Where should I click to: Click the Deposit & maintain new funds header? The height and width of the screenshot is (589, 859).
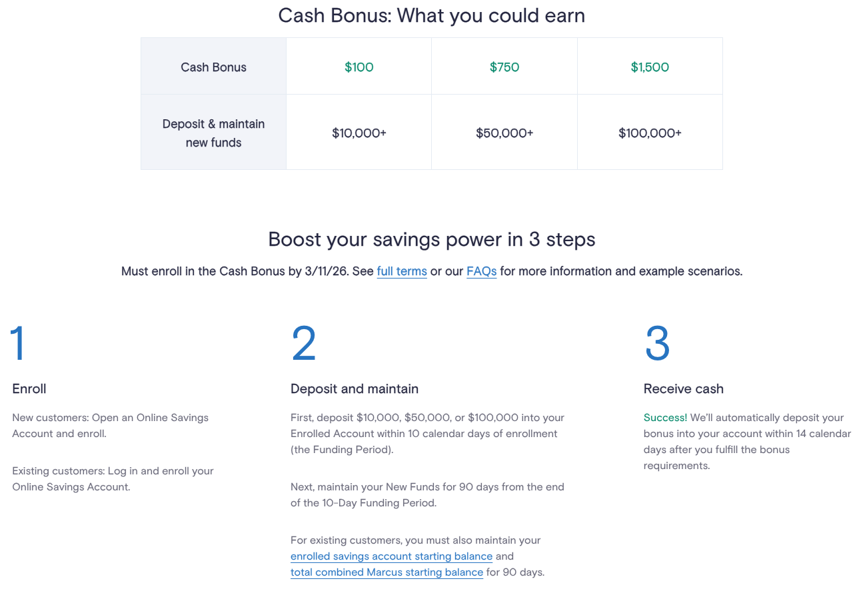[x=213, y=133]
